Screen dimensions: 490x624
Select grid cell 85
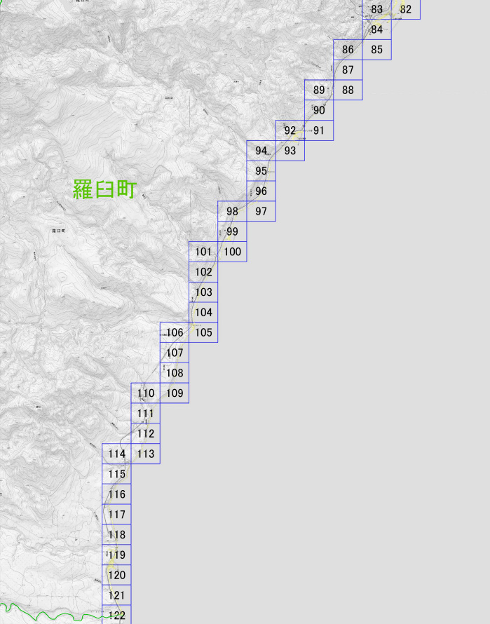[x=376, y=50]
